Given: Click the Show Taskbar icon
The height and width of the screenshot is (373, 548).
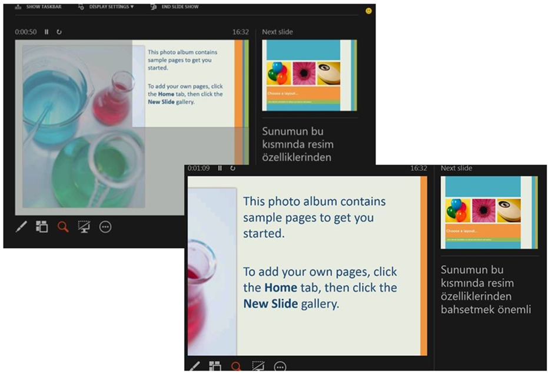Looking at the screenshot, I should click(x=17, y=7).
